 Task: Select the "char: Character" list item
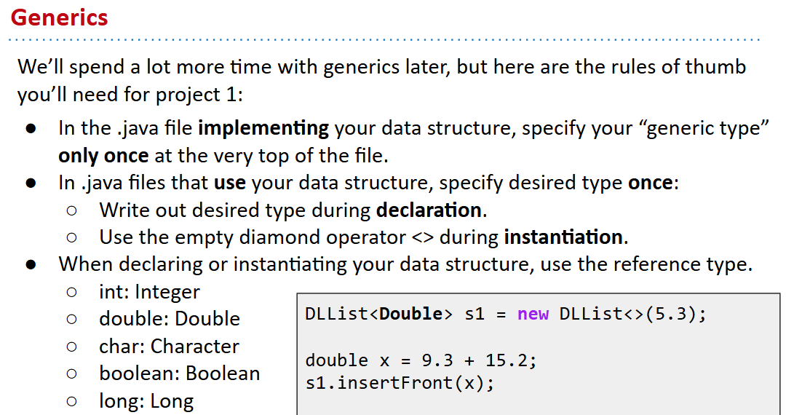pos(169,347)
